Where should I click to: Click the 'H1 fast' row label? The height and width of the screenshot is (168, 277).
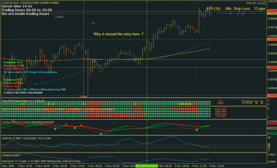(221, 116)
